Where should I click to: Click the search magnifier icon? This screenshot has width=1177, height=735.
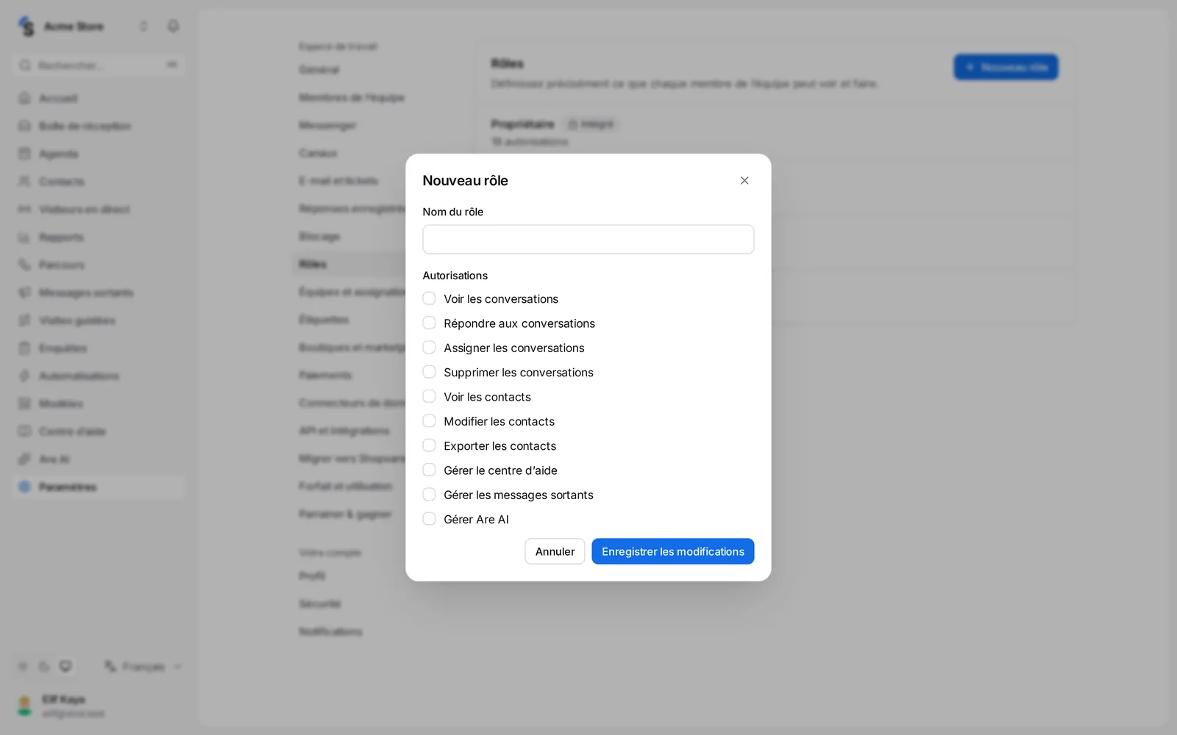tap(25, 65)
